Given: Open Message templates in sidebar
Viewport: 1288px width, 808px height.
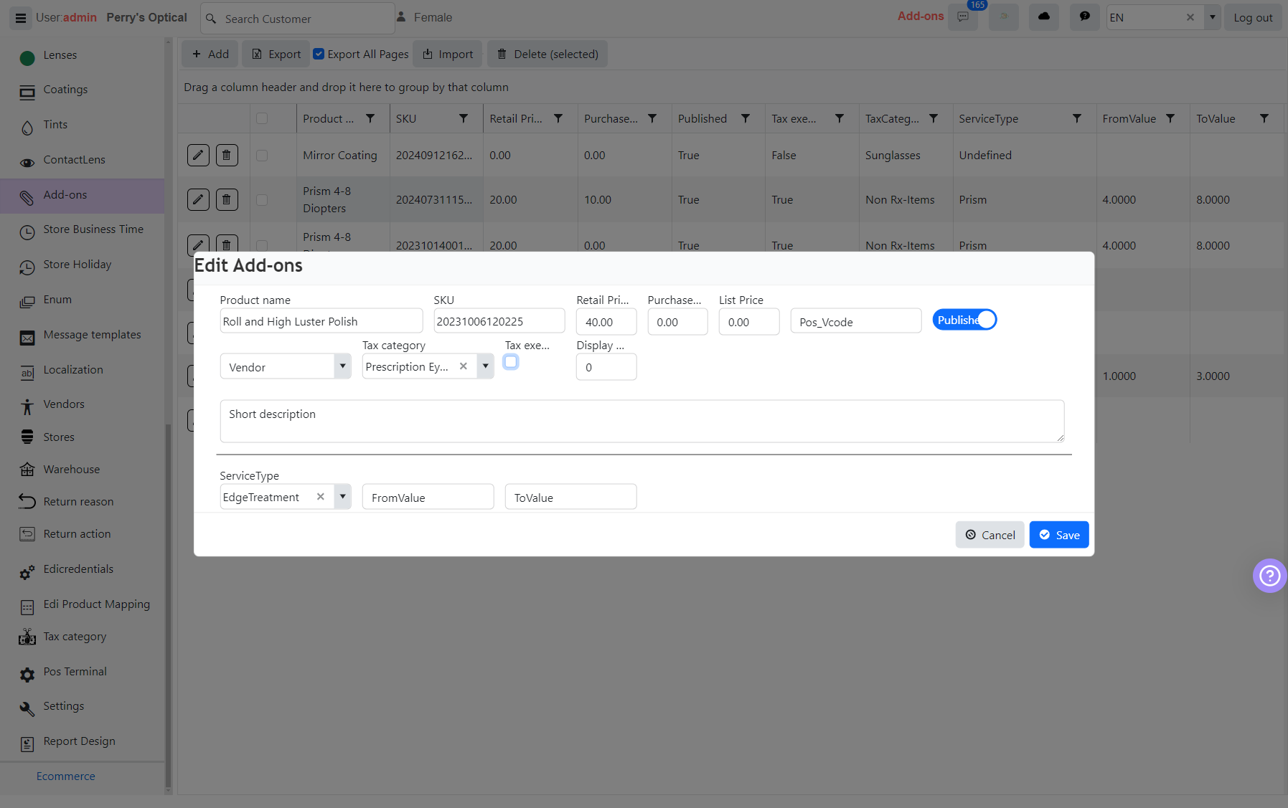Looking at the screenshot, I should pyautogui.click(x=92, y=335).
